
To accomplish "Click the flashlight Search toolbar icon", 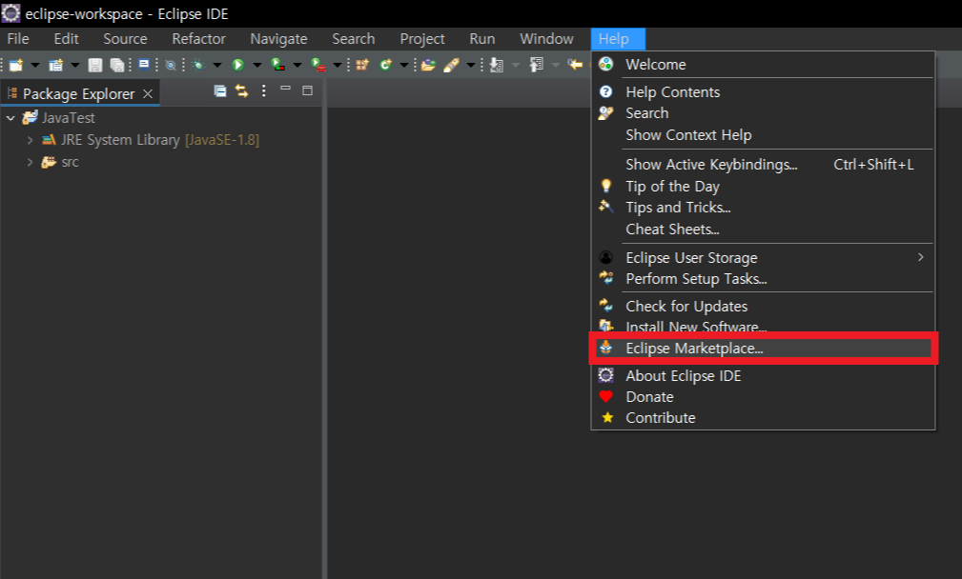I will click(451, 65).
